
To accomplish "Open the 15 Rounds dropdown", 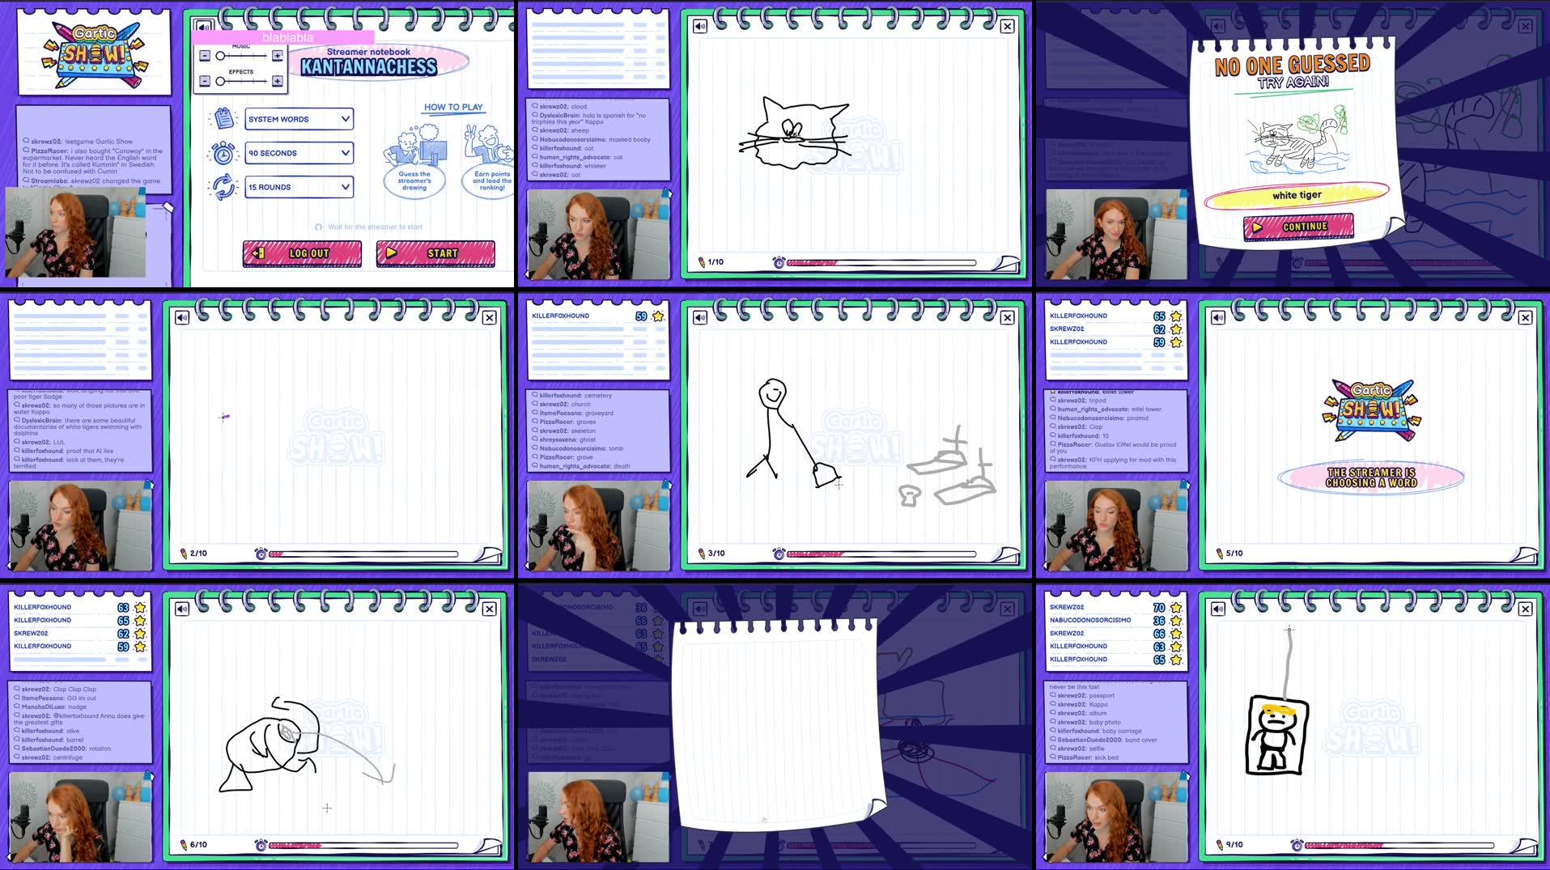I will [299, 187].
